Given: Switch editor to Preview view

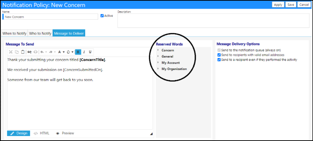Looking at the screenshot, I should [x=65, y=133].
